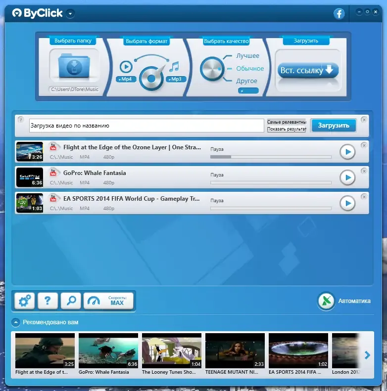This screenshot has height=391, width=387.
Task: Choose the video play format icon
Action: [126, 67]
